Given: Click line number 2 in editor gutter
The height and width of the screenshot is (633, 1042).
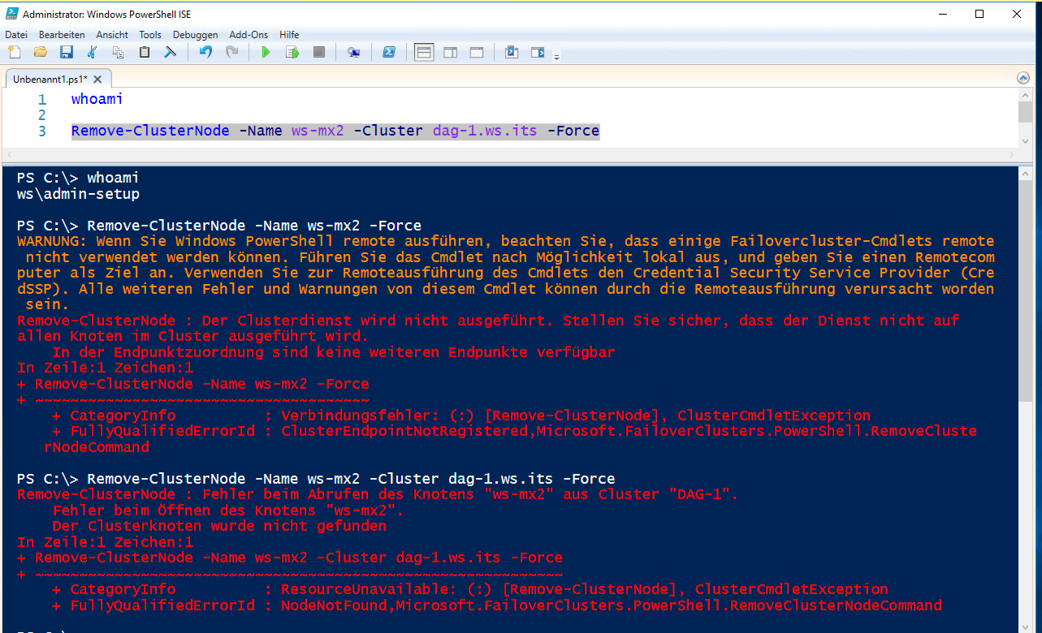Looking at the screenshot, I should [x=42, y=115].
